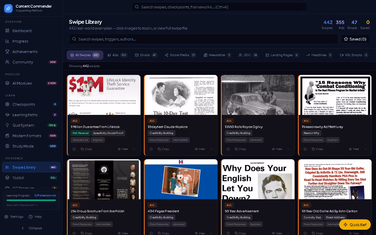Focus the global search field at top
This screenshot has width=376, height=235.
click(219, 7)
